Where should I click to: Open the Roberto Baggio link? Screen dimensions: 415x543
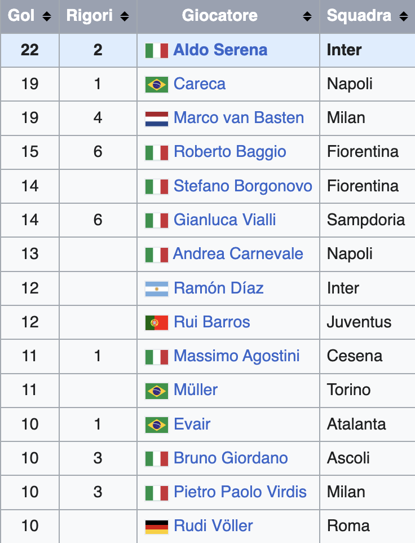click(230, 152)
